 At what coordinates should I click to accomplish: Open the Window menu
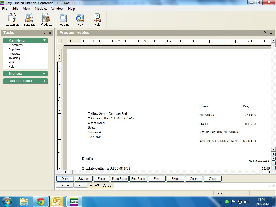(x=57, y=8)
